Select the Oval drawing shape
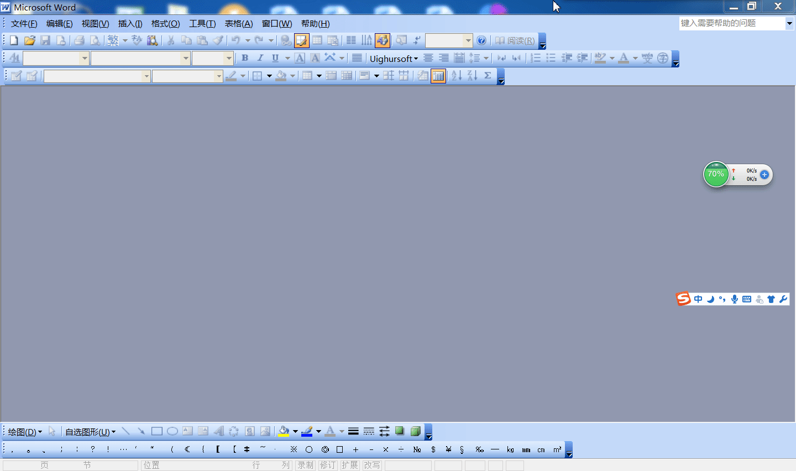The image size is (796, 471). tap(172, 431)
